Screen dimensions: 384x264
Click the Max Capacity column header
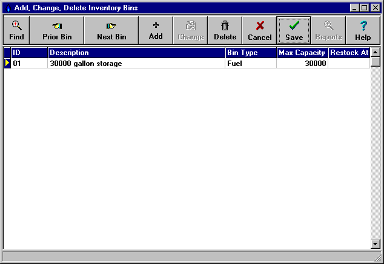tap(302, 53)
